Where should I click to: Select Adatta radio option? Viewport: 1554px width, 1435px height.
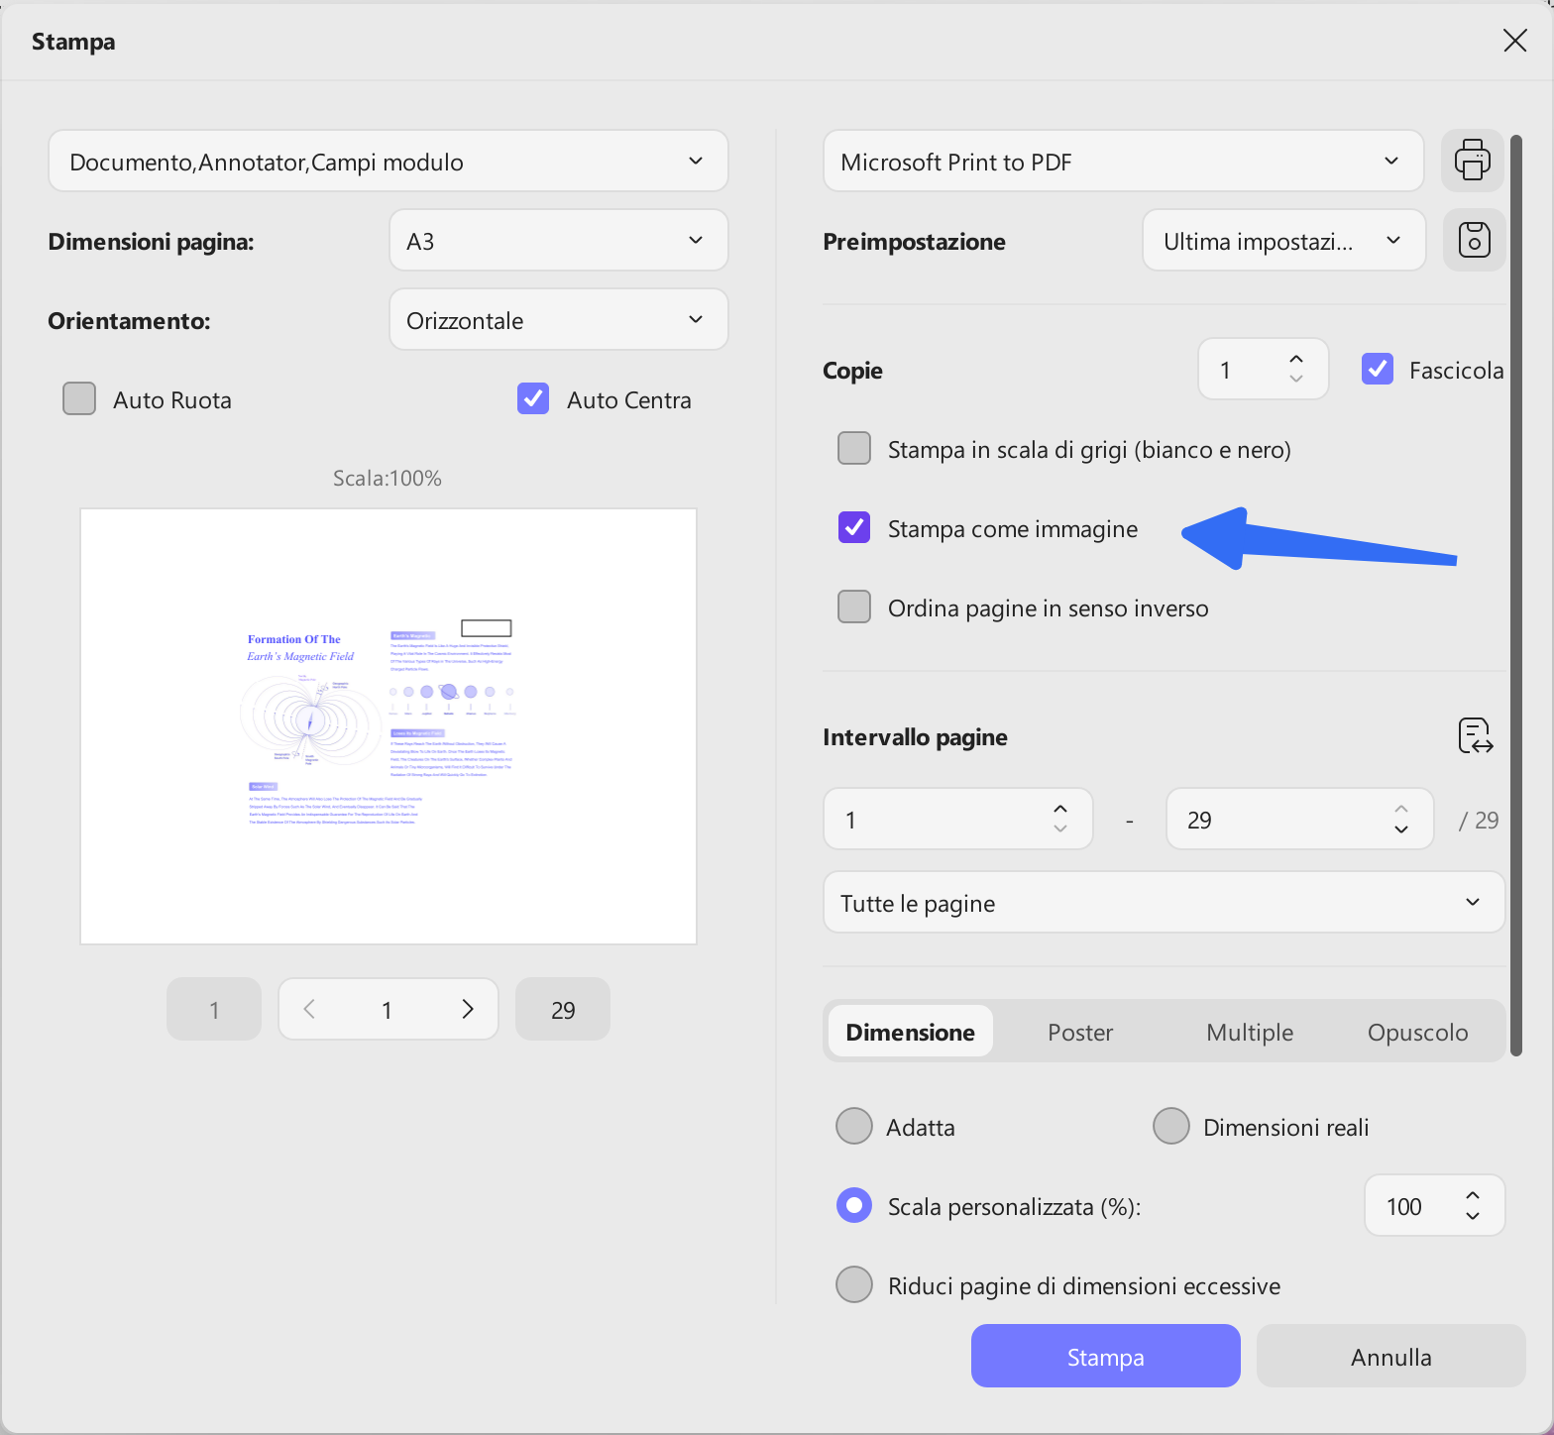854,1126
